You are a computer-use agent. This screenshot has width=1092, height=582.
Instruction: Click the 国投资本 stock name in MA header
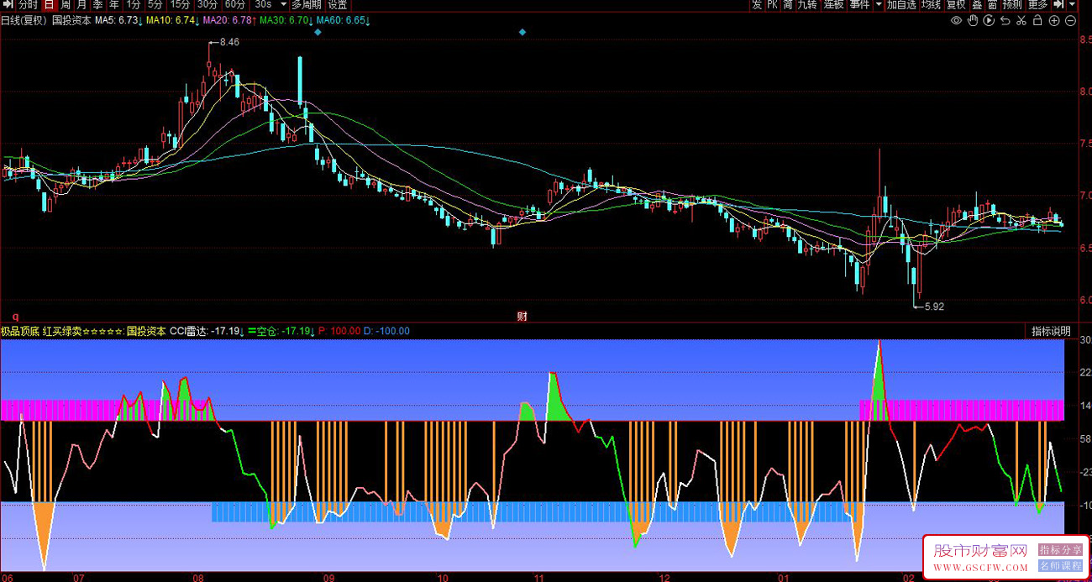pyautogui.click(x=71, y=20)
